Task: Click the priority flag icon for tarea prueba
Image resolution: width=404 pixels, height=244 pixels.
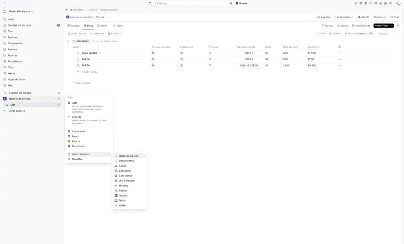Action: tap(210, 53)
